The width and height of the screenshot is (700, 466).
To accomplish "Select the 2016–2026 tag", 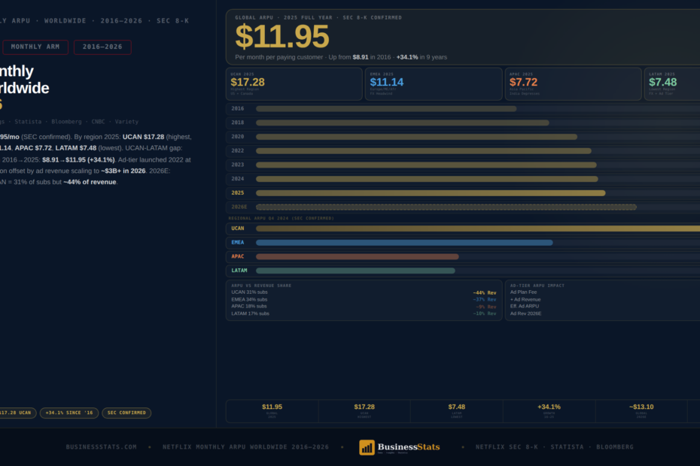I will 102,47.
